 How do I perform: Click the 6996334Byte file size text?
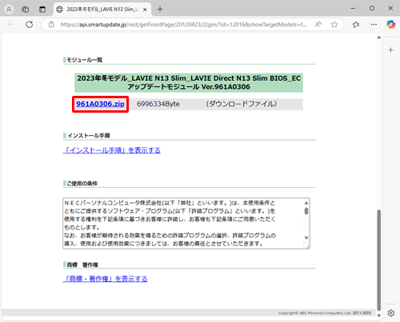158,104
